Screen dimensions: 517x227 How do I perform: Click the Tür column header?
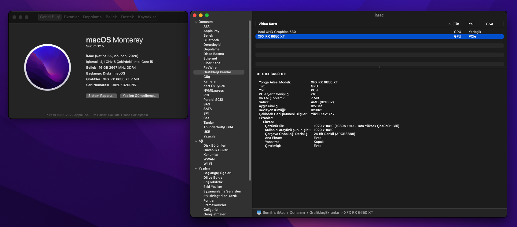(x=457, y=24)
